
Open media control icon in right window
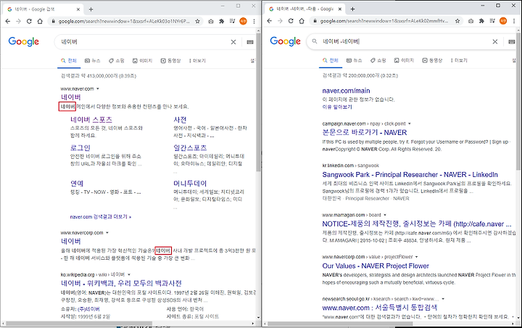click(x=492, y=21)
